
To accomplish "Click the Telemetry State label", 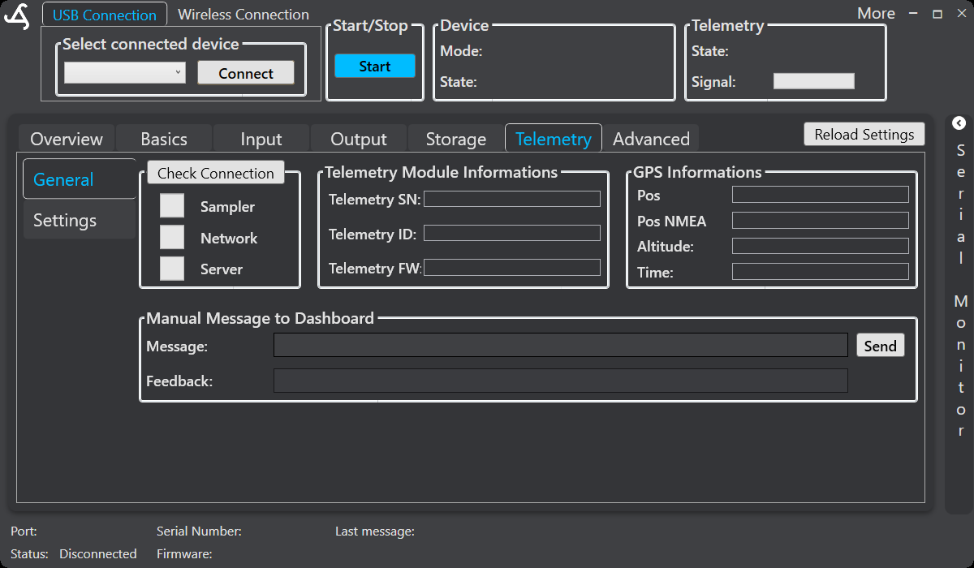I will click(x=710, y=51).
